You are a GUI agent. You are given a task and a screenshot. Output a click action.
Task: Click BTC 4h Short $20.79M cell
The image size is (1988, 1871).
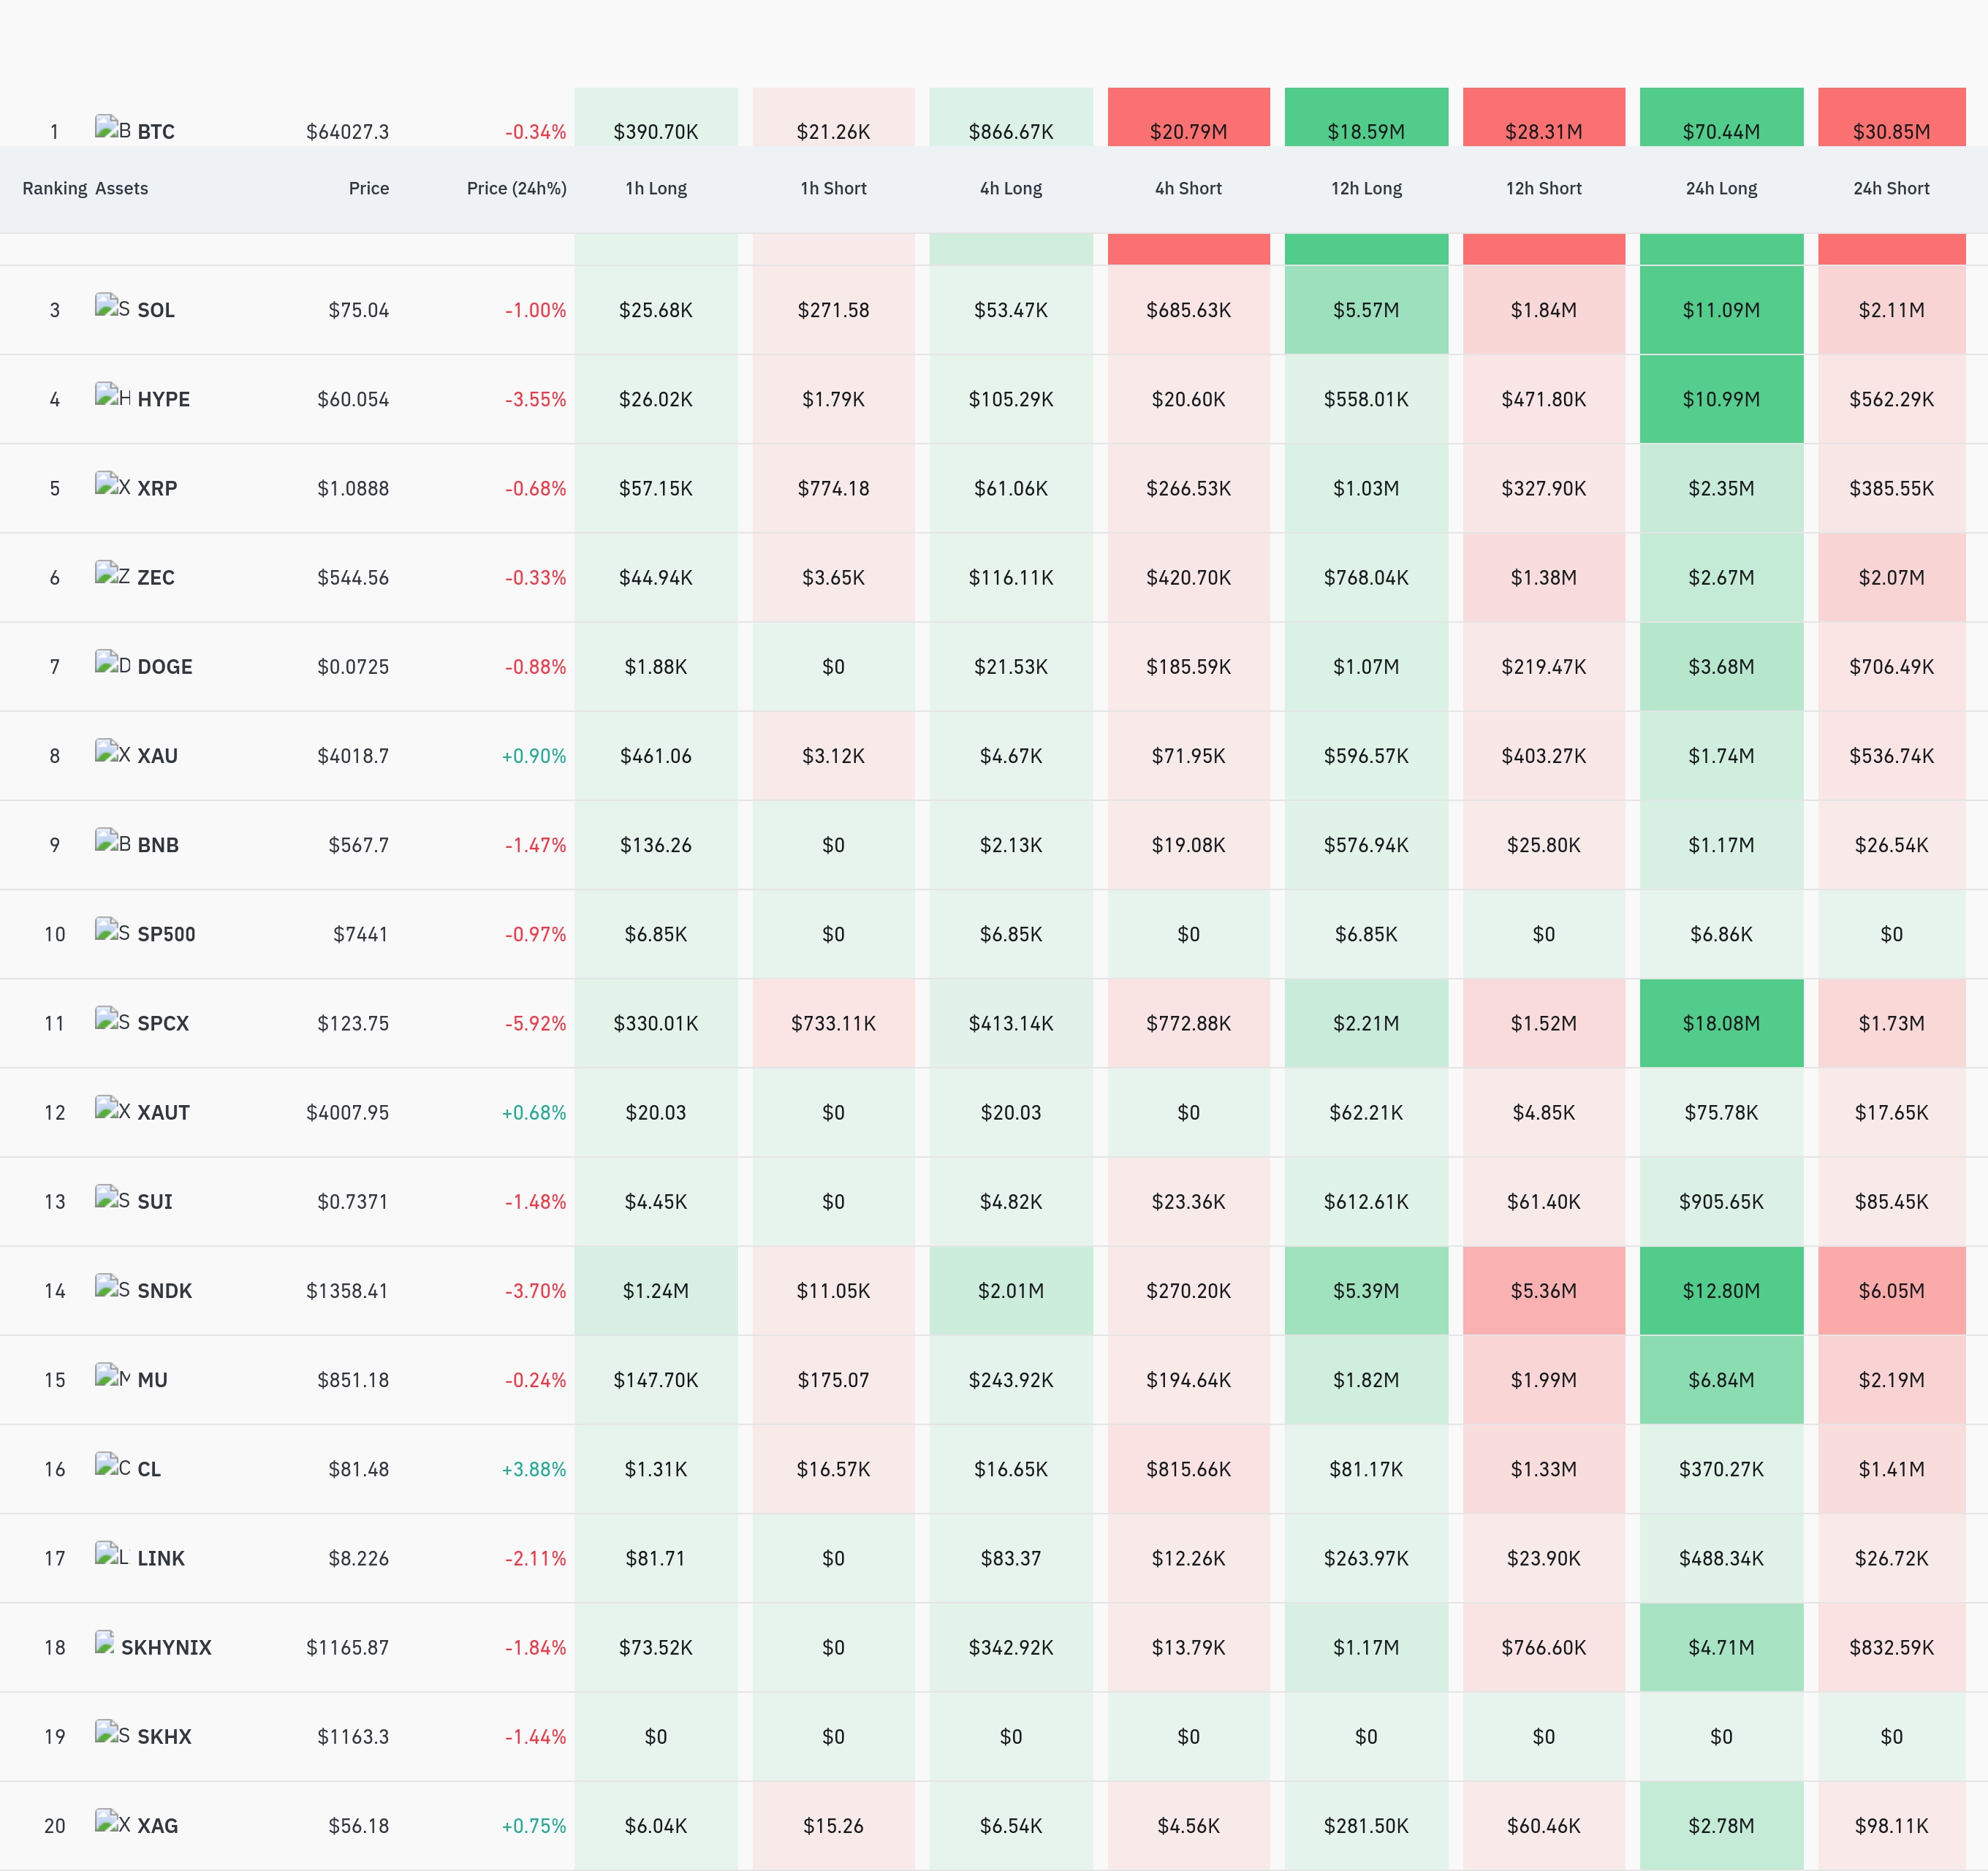click(1188, 117)
